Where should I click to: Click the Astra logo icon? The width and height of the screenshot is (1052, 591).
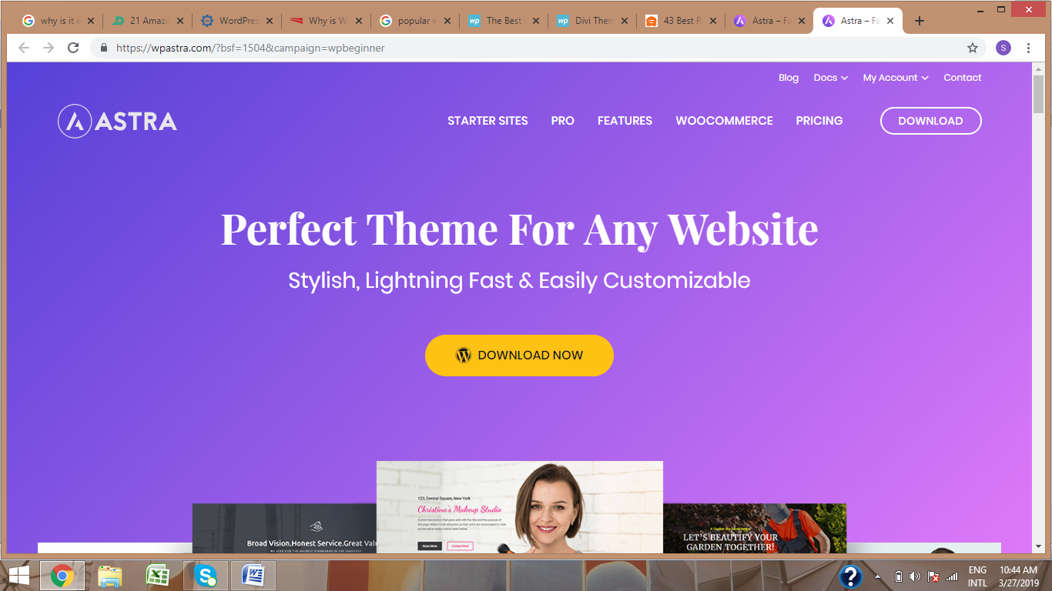tap(75, 121)
